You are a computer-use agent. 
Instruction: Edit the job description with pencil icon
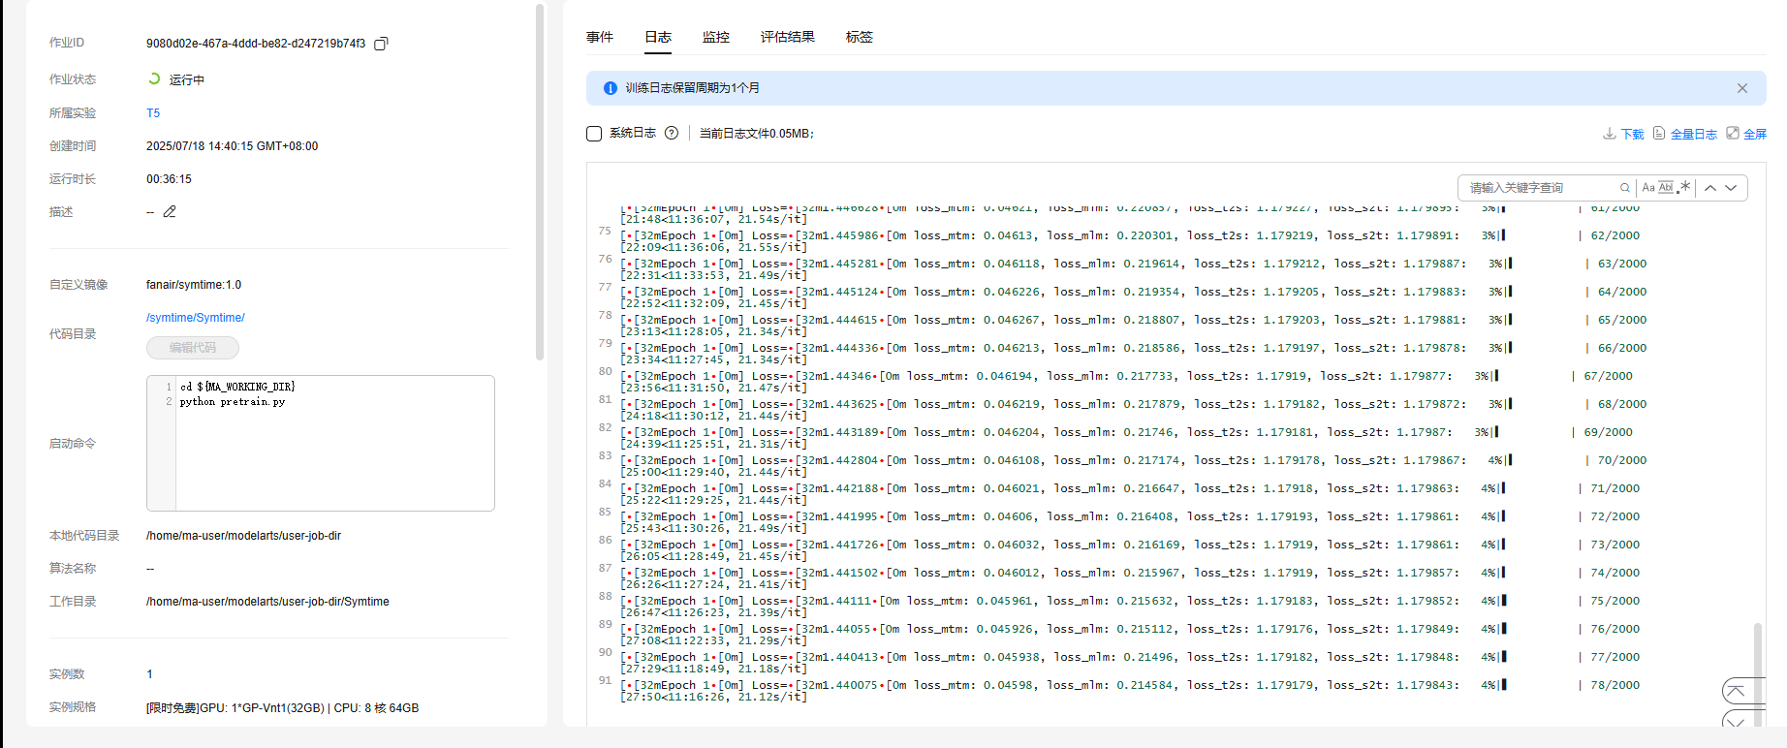click(x=170, y=211)
